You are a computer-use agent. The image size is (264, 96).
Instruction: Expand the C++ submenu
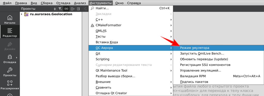tap(131, 20)
